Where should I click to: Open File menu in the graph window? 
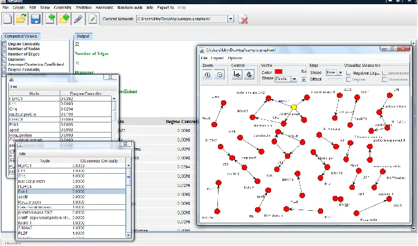coord(204,58)
